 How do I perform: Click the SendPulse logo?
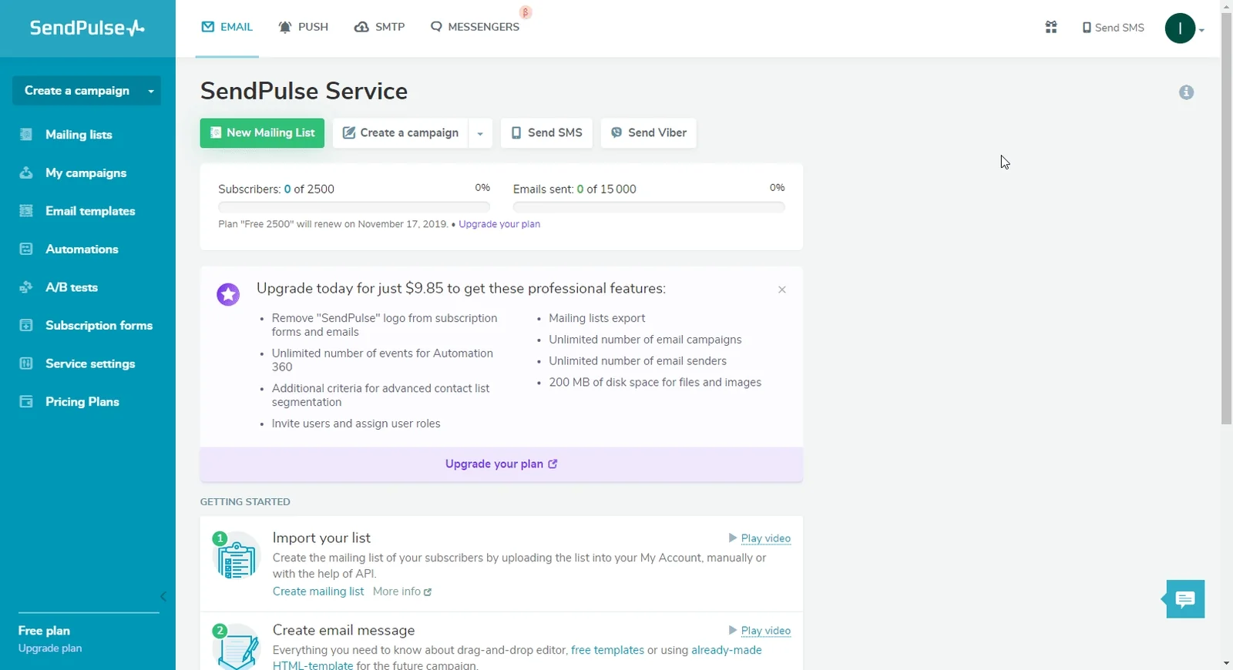click(x=87, y=28)
